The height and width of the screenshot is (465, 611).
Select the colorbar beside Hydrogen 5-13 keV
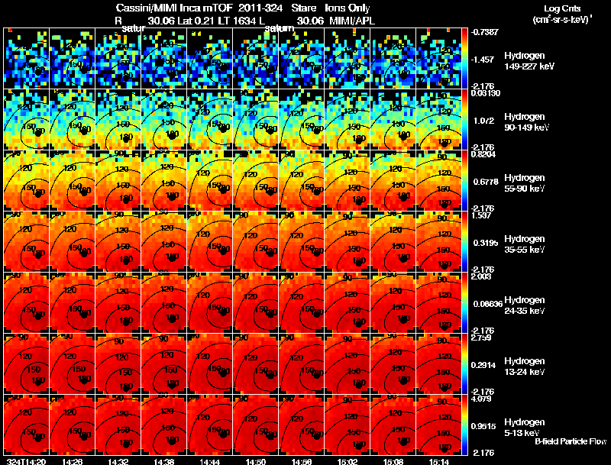tap(464, 425)
